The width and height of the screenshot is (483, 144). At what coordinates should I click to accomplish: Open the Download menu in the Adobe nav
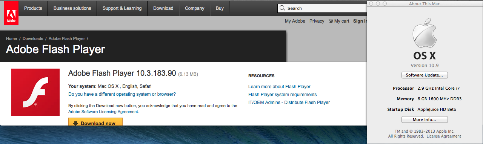click(x=163, y=8)
